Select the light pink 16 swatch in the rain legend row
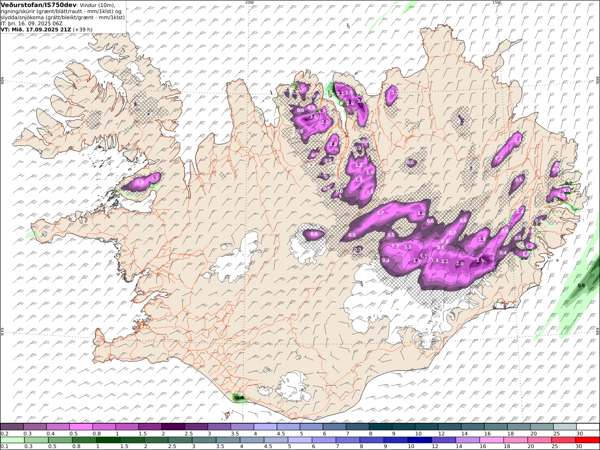The image size is (600, 450). tap(491, 440)
